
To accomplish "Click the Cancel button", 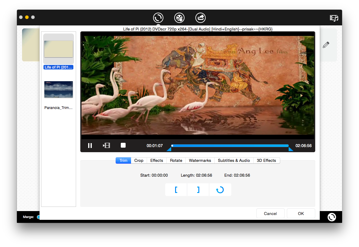I will [271, 213].
